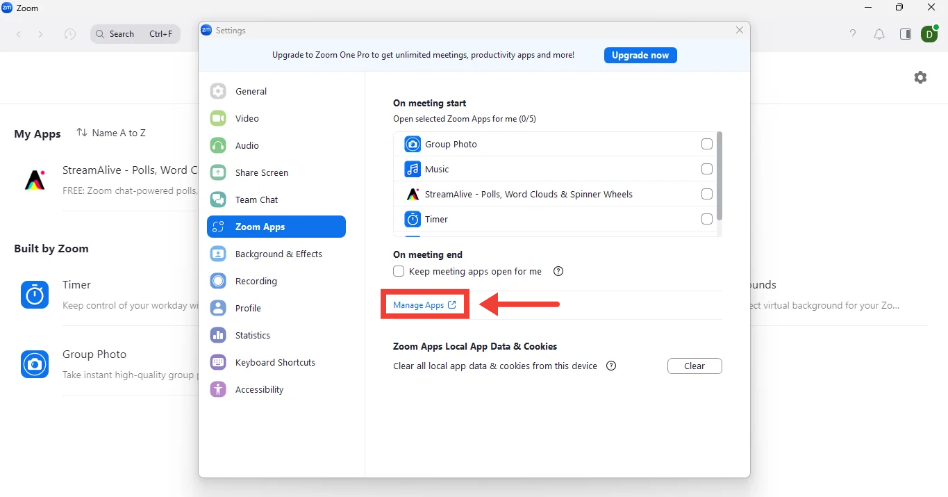Check the Music app checkbox
948x497 pixels.
(707, 169)
